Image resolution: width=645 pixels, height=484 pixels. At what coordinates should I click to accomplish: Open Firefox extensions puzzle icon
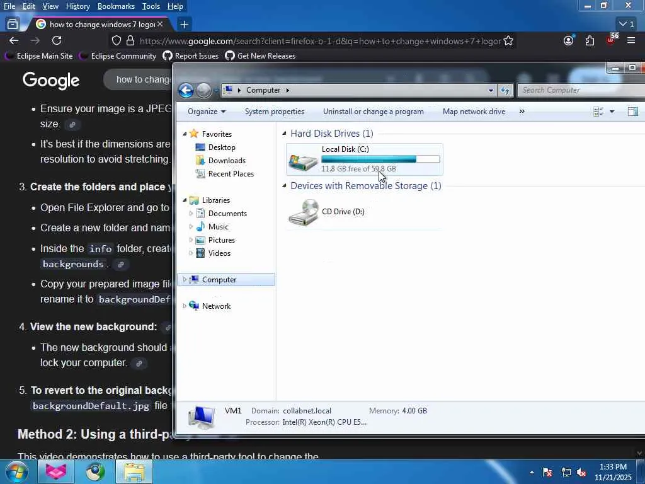click(590, 41)
